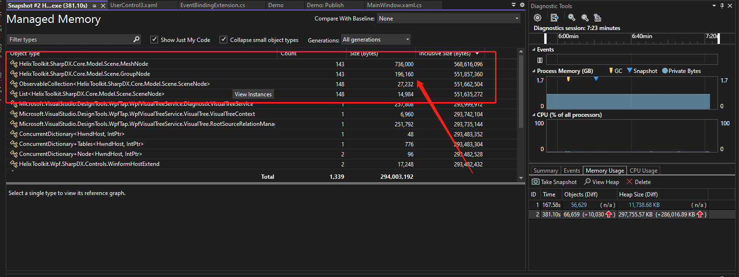The height and width of the screenshot is (277, 739).
Task: Uncheck Show Just My Code
Action: point(154,40)
